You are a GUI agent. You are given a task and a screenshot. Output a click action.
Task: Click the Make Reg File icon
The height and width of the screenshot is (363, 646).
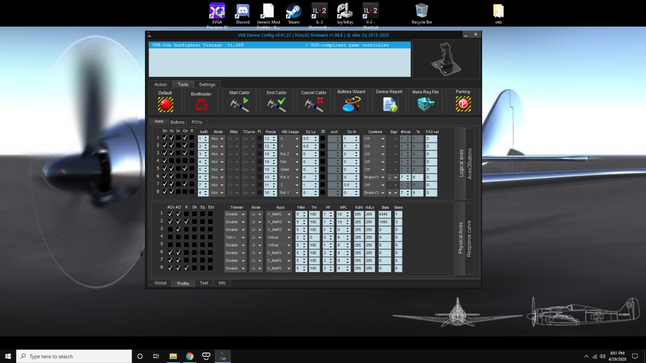tap(425, 104)
